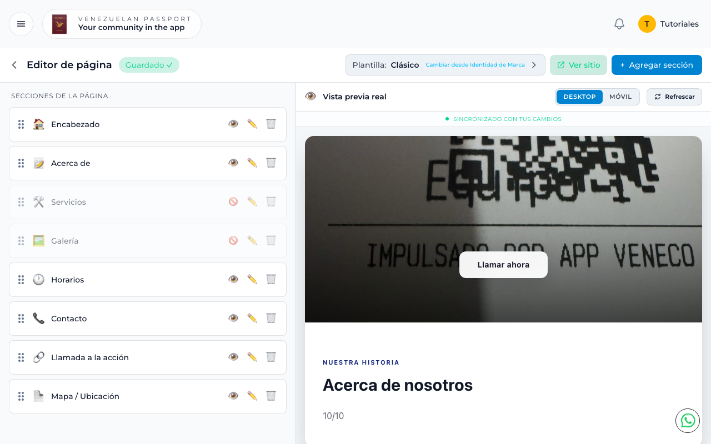Delete the Acerca de section
The image size is (711, 444).
point(271,163)
